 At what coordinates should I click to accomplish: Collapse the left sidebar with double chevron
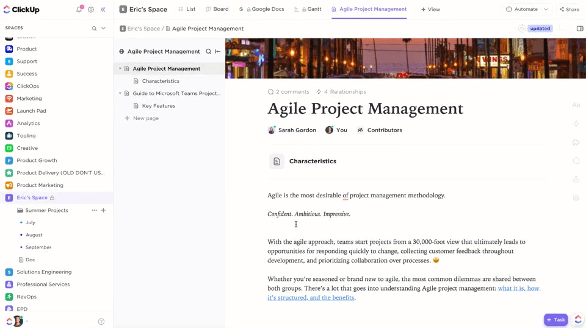(x=103, y=10)
